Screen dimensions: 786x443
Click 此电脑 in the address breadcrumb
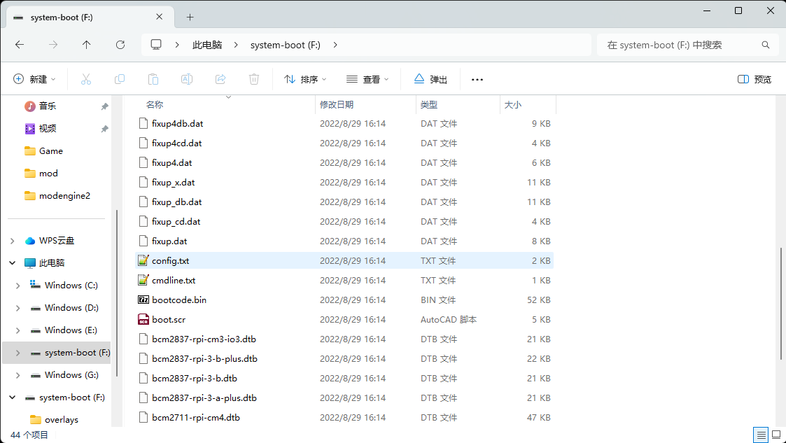coord(207,45)
